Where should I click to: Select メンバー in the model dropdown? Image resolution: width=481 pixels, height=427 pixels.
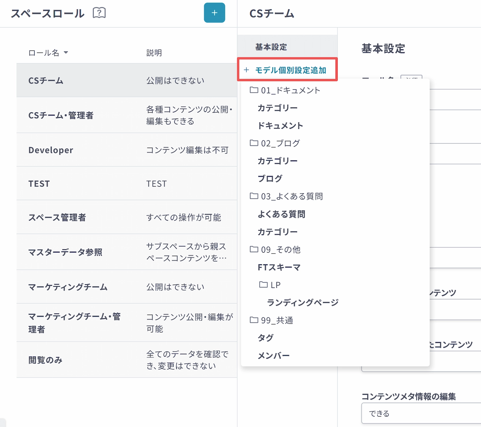click(274, 356)
